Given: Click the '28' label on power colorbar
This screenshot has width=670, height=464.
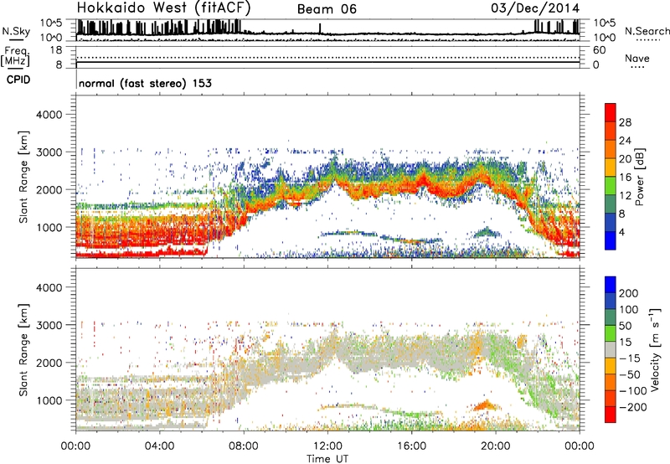Looking at the screenshot, I should coord(625,122).
